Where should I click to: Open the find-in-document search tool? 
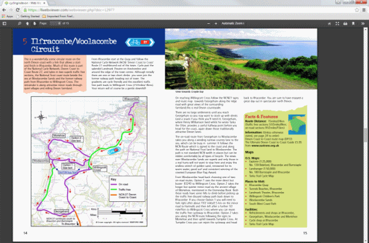pyautogui.click(x=20, y=23)
